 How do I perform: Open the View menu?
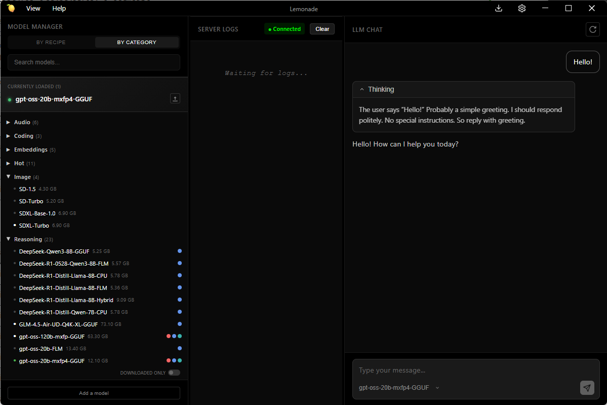(x=33, y=8)
